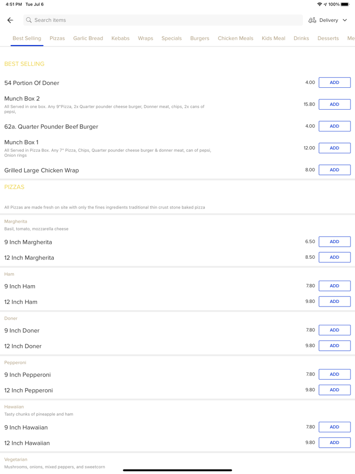
Task: Open the Chicken Meals tab
Action: pos(235,39)
